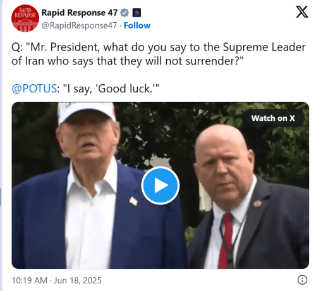The image size is (316, 291).
Task: Click the small square affiliate badge
Action: coord(137,13)
